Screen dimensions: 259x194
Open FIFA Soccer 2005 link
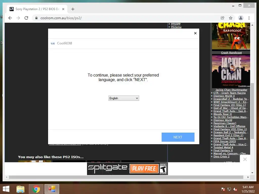(225, 141)
